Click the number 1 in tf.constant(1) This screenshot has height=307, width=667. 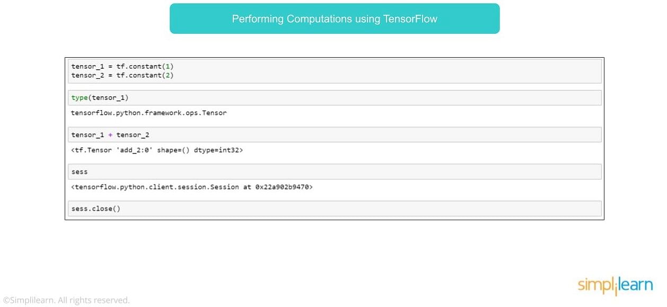[x=168, y=67]
